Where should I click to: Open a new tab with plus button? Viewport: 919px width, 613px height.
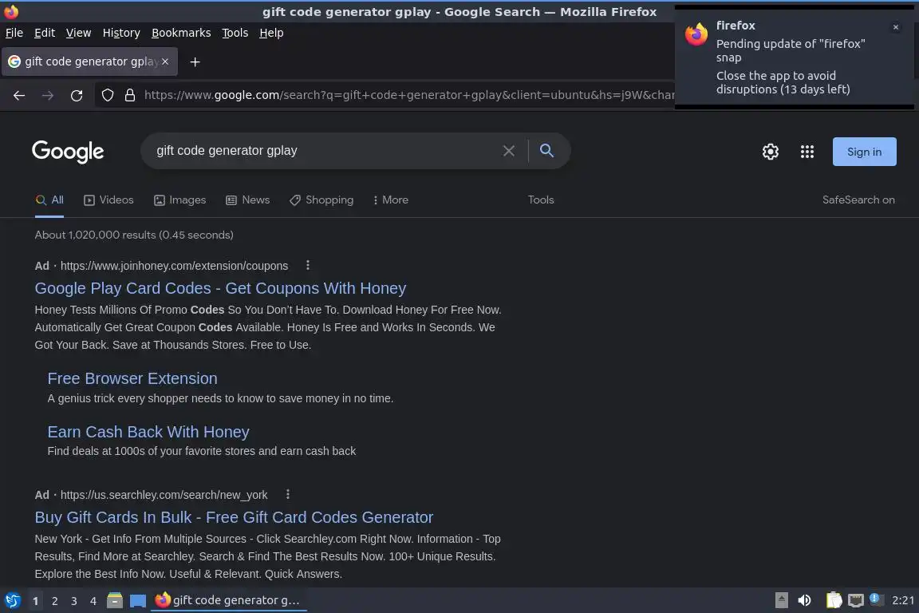(195, 61)
